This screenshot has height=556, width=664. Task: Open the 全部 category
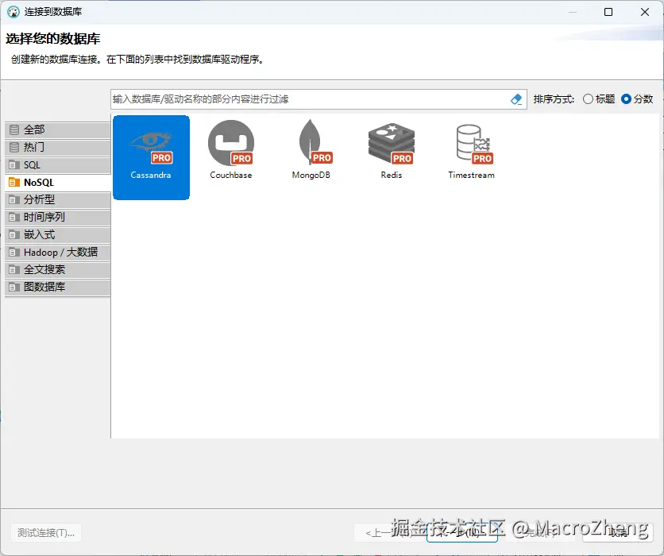(58, 129)
